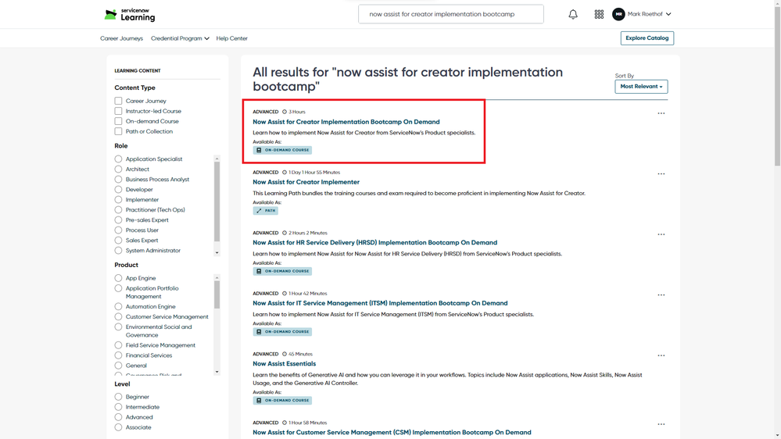
Task: Open the notifications bell
Action: (573, 14)
